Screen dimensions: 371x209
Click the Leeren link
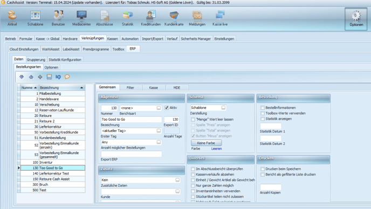[216, 149]
